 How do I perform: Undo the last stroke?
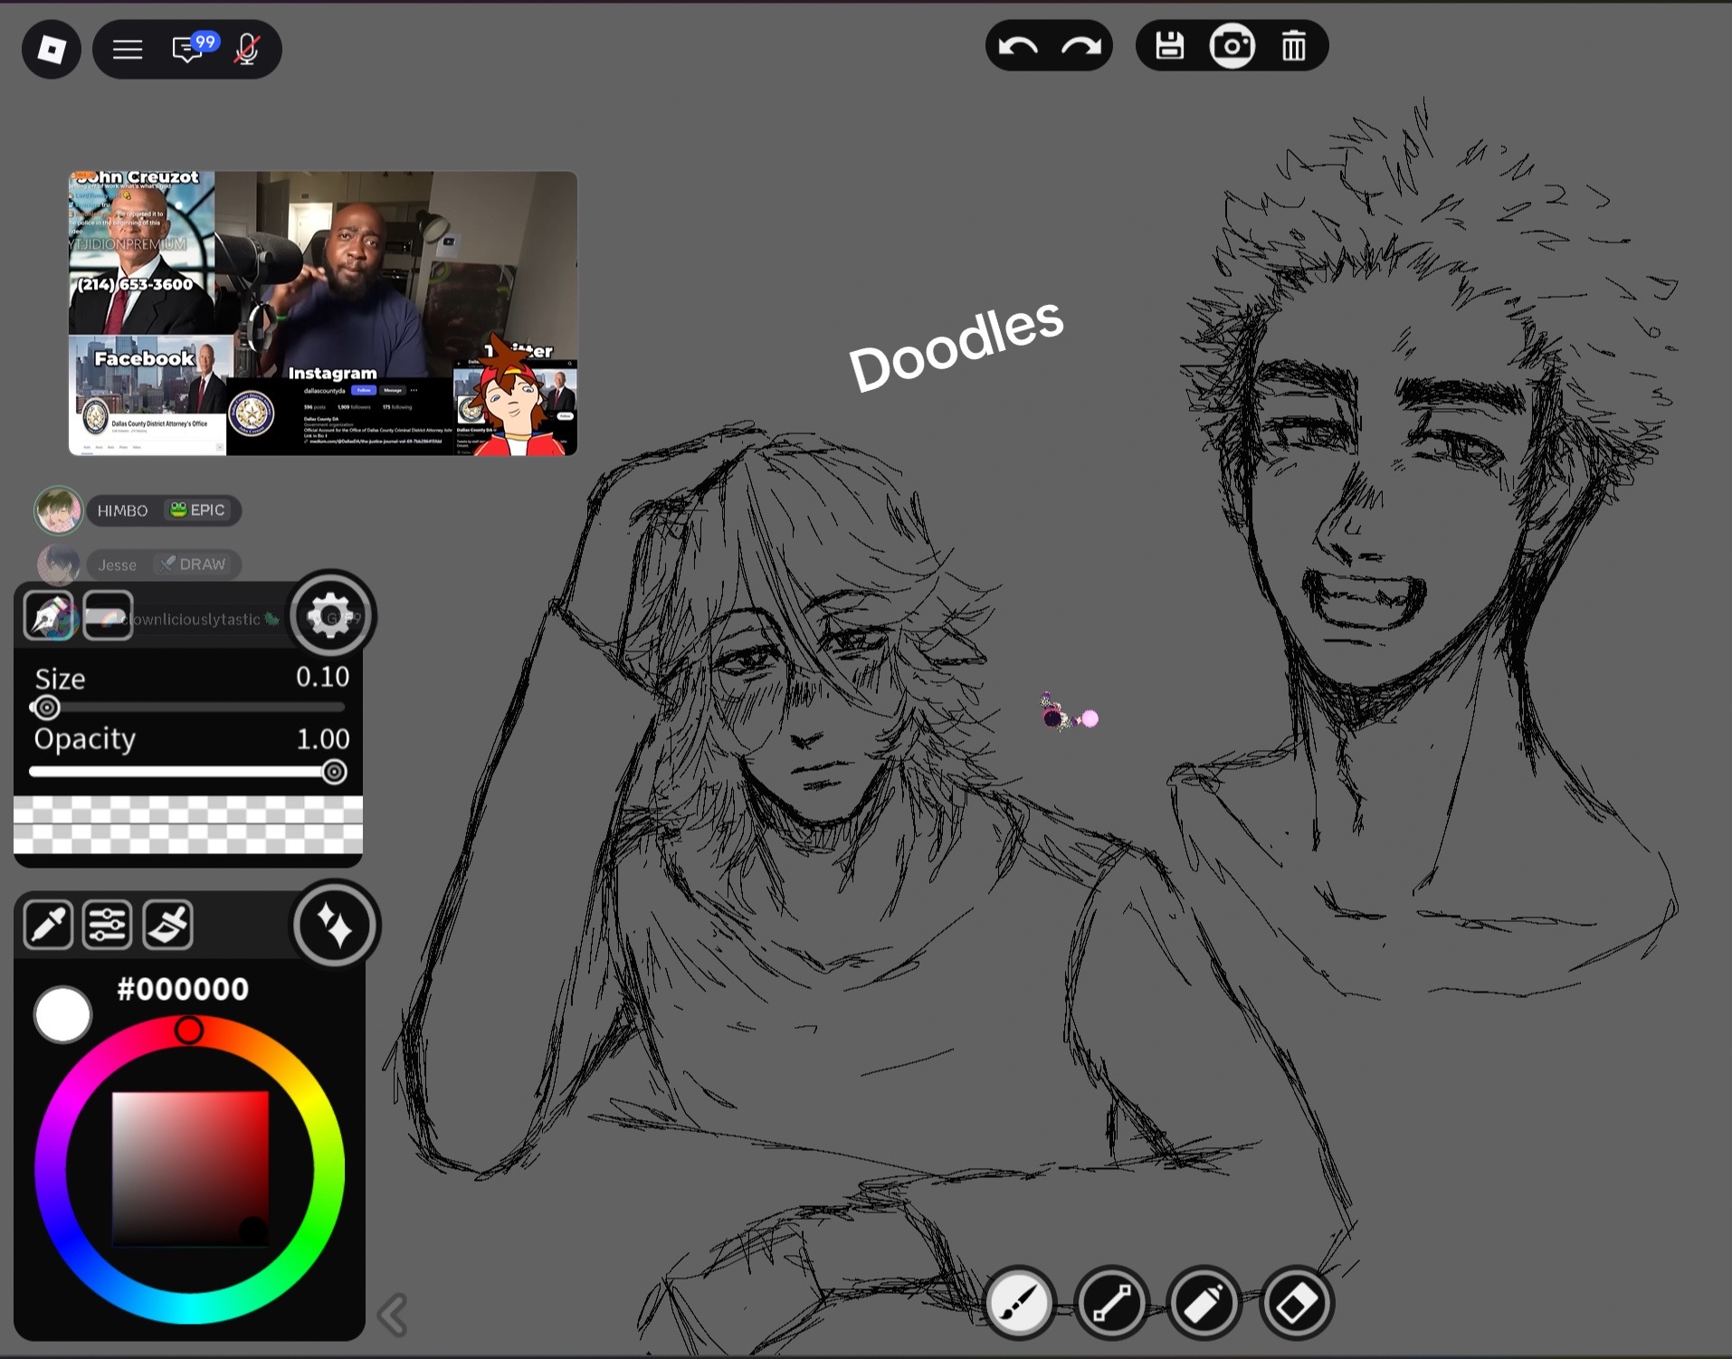click(1018, 46)
